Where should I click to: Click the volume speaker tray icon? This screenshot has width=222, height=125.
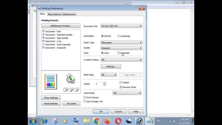pyautogui.click(x=174, y=121)
